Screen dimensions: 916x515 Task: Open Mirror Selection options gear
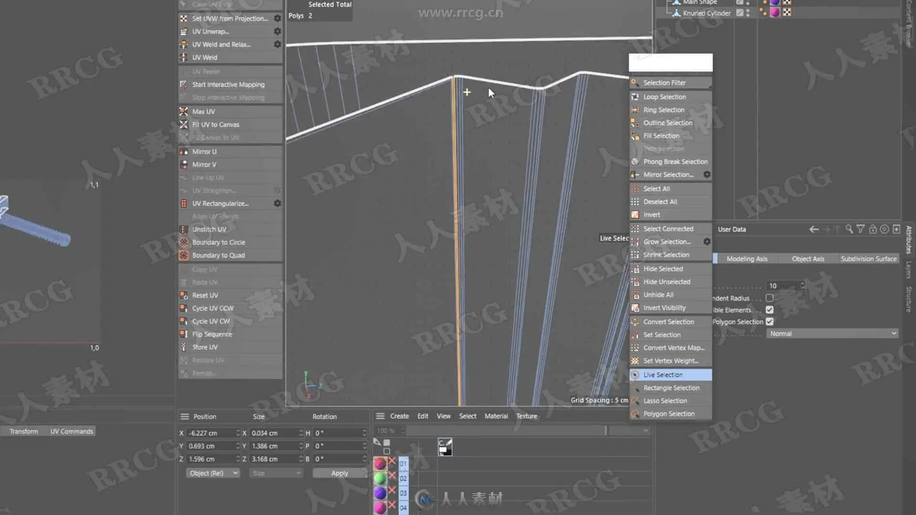point(707,175)
